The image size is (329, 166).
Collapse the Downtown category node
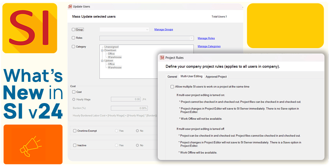(x=102, y=50)
